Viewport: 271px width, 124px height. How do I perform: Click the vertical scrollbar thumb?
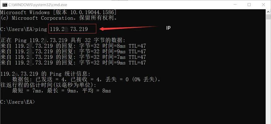(x=268, y=17)
